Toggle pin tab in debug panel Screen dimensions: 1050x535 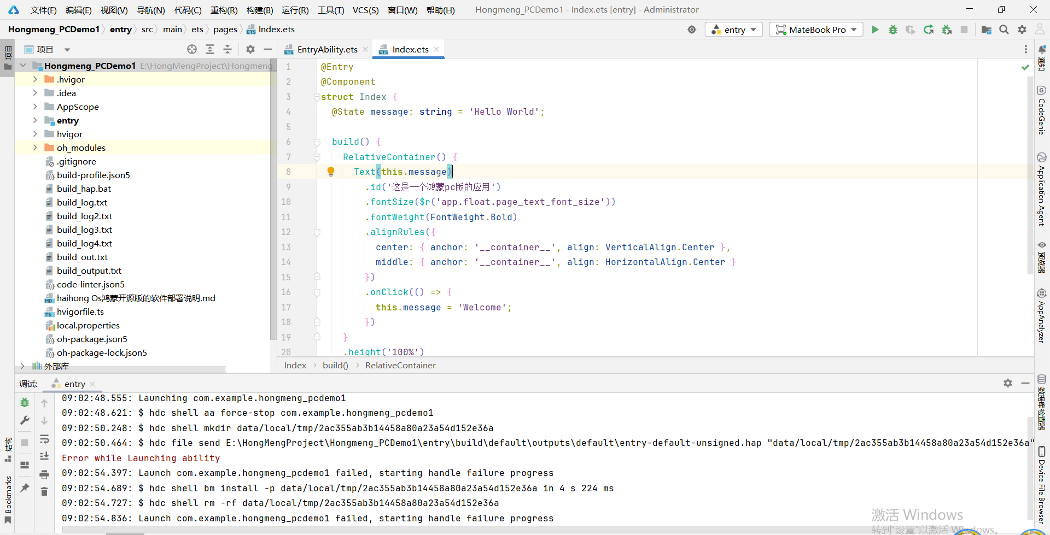[25, 487]
